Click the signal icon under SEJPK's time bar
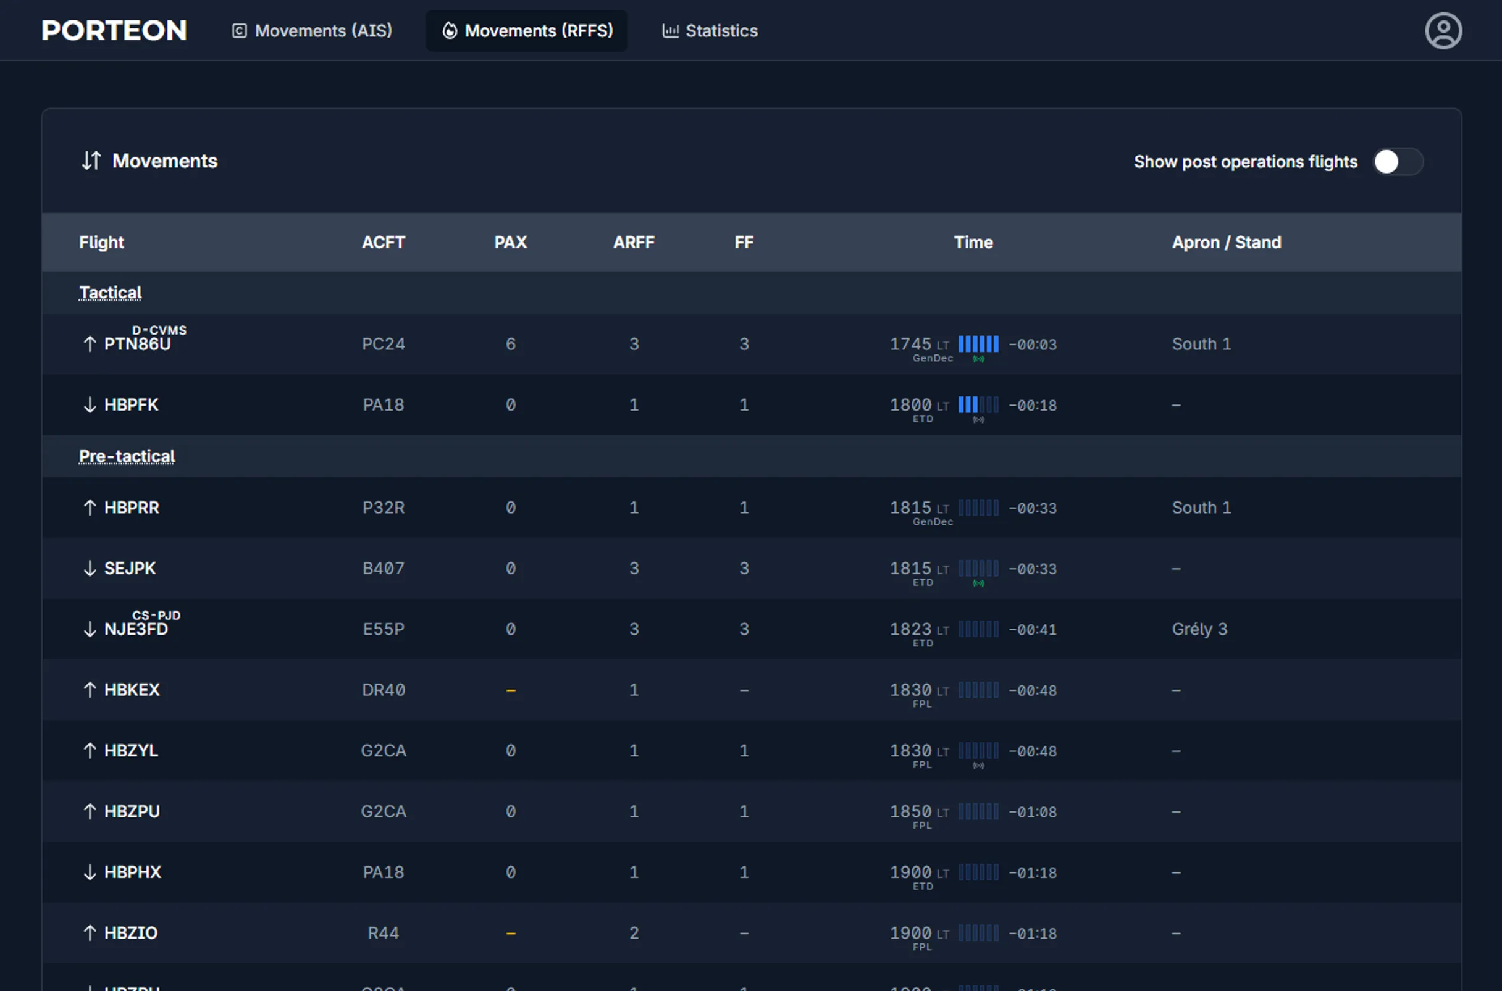The width and height of the screenshot is (1502, 991). [x=980, y=583]
